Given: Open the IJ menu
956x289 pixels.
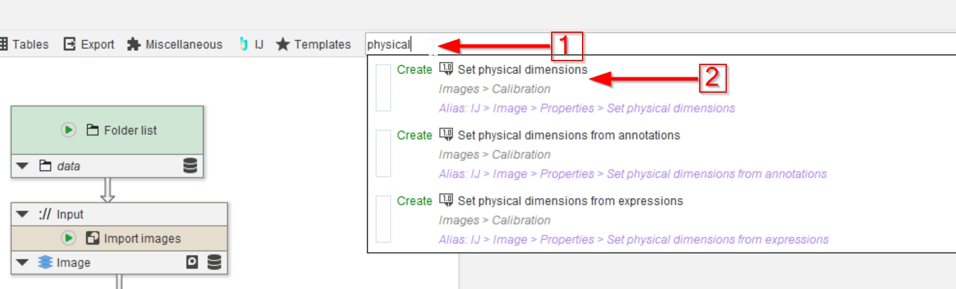Looking at the screenshot, I should tap(252, 44).
